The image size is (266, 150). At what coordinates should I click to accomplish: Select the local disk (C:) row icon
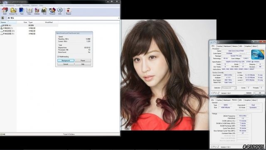click(x=2, y=28)
